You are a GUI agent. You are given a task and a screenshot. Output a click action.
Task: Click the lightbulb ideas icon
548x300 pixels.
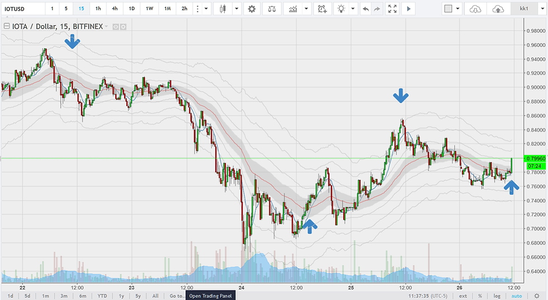[342, 9]
